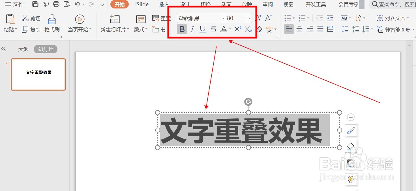Click the floating lightbulb suggestion icon

351,179
